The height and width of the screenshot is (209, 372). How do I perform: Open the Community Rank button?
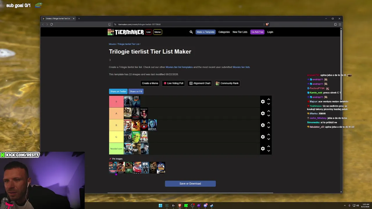(227, 83)
